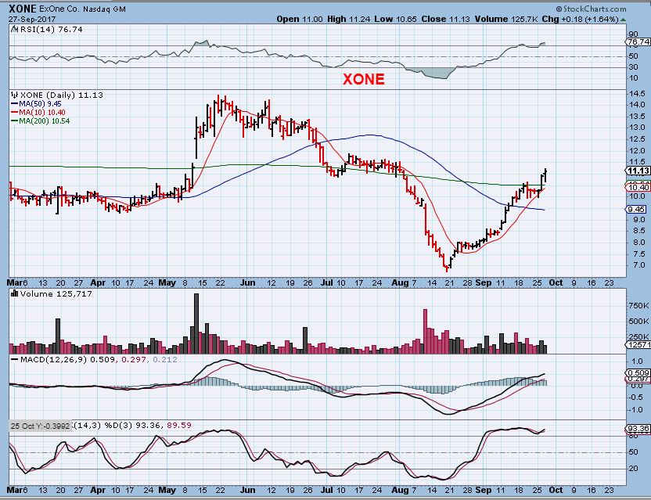Click the 27-Sep-2017 chart date
Viewport: 651px width, 500px height.
point(31,19)
